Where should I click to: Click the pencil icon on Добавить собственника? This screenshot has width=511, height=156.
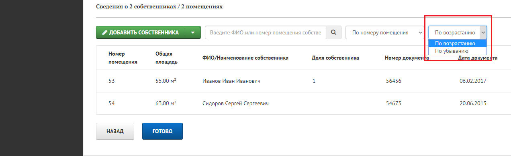pyautogui.click(x=104, y=33)
